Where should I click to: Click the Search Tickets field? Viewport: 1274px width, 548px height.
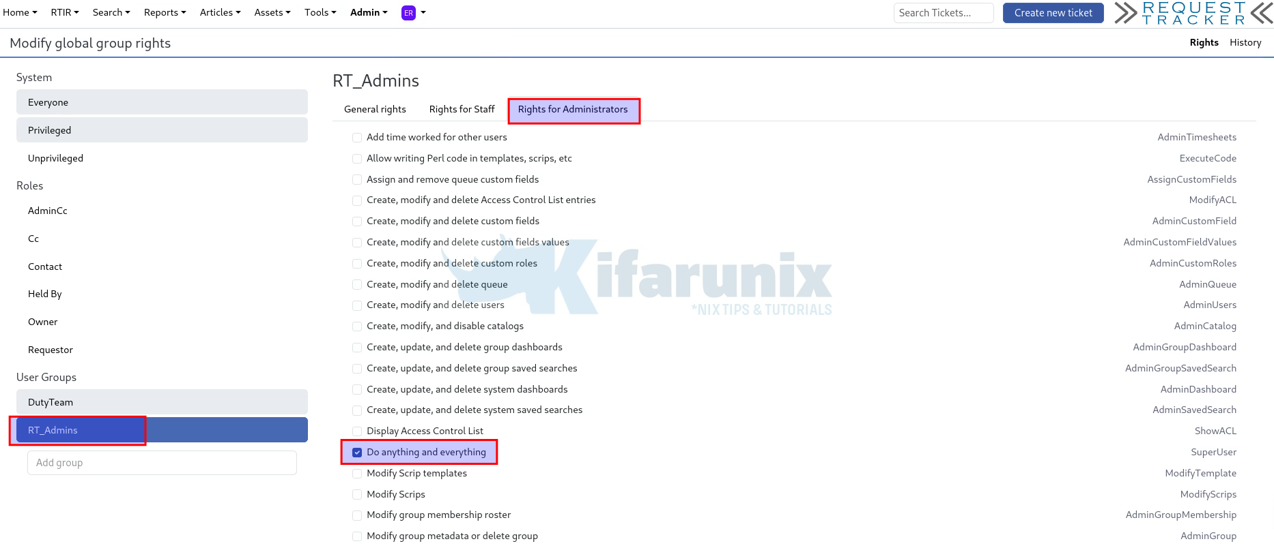coord(943,13)
